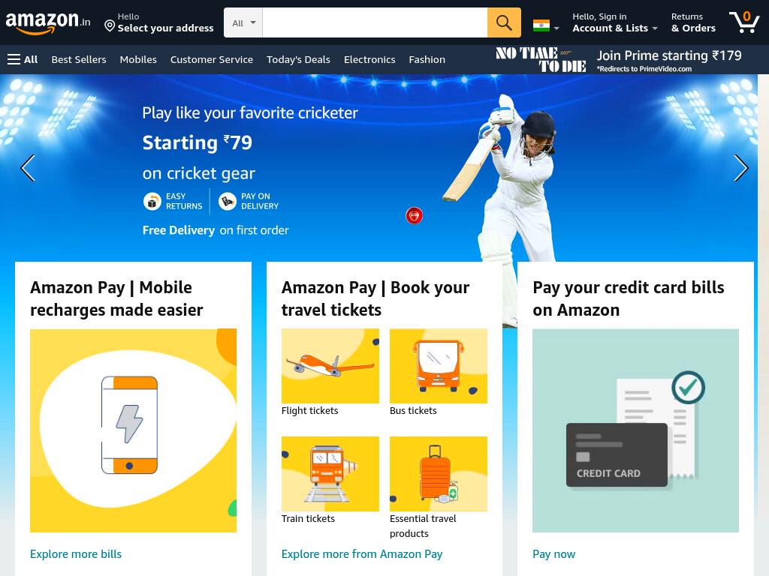Click the Explore more bills link
769x576 pixels.
76,554
